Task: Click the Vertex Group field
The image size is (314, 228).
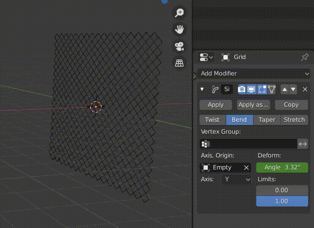Action: [248, 144]
